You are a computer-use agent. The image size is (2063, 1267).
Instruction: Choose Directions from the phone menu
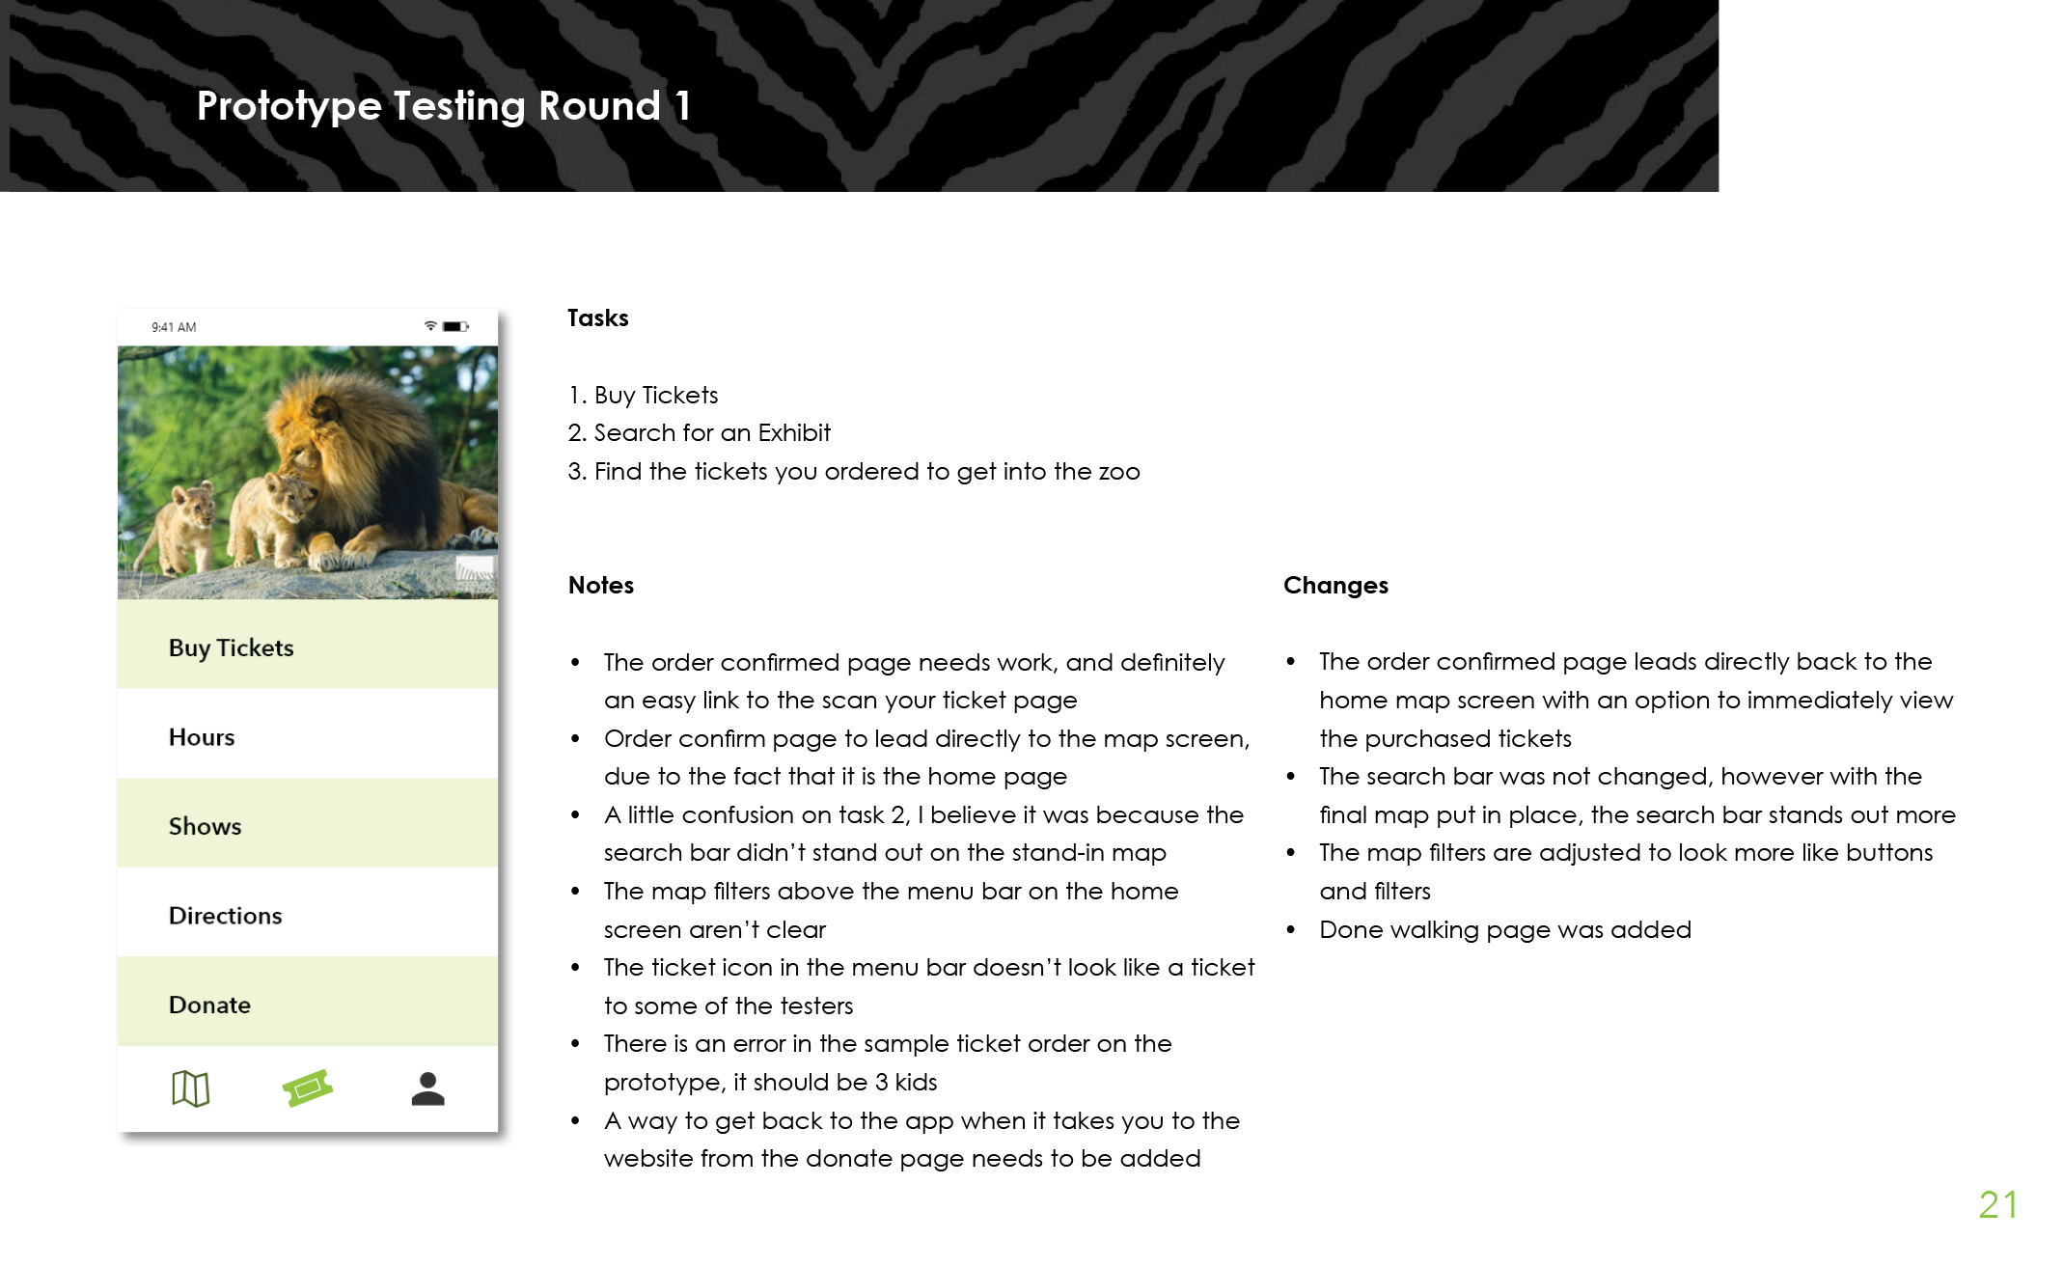click(x=225, y=916)
